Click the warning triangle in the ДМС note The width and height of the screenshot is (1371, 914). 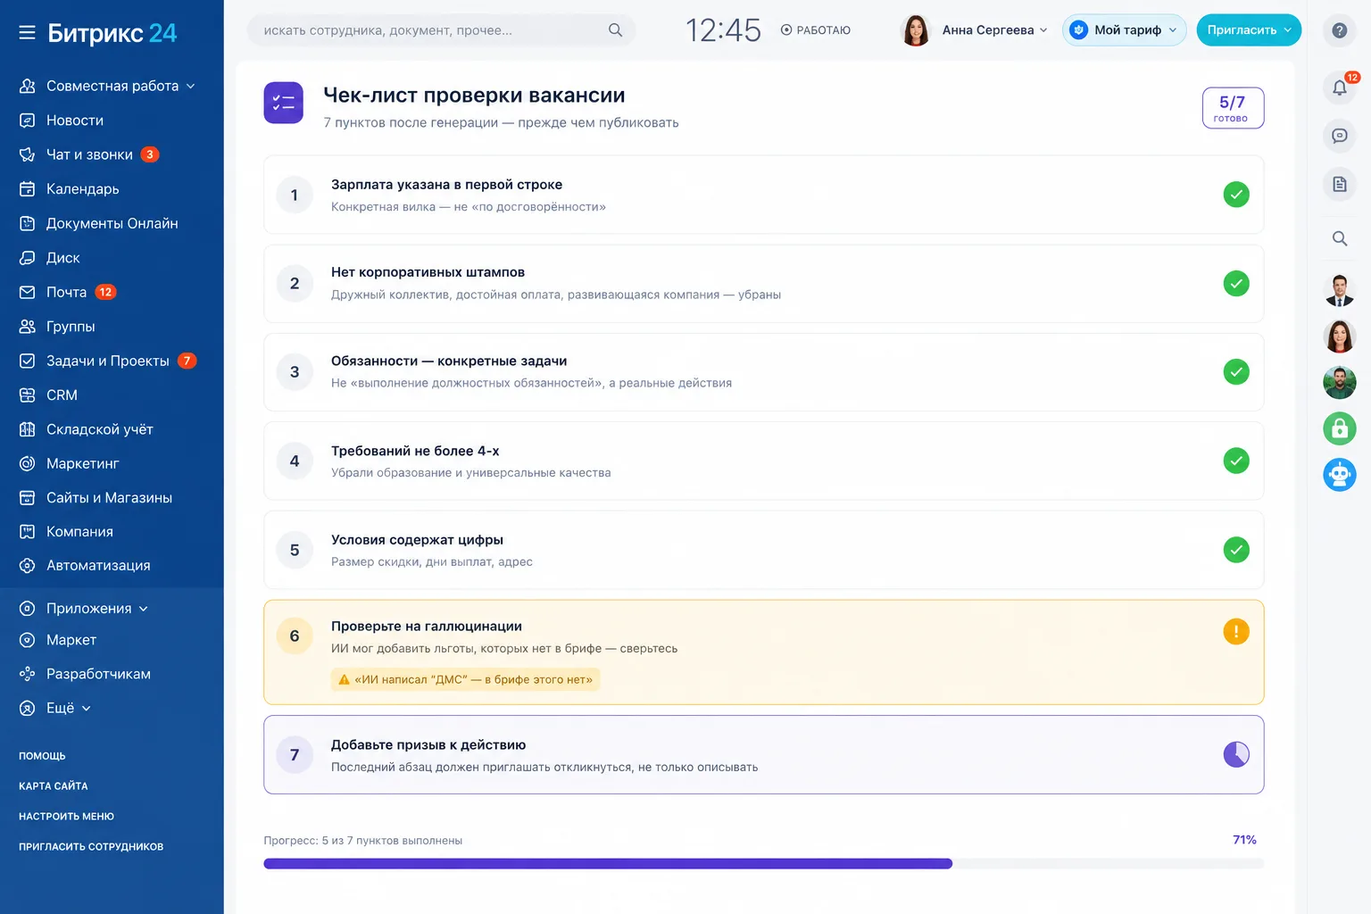click(344, 679)
